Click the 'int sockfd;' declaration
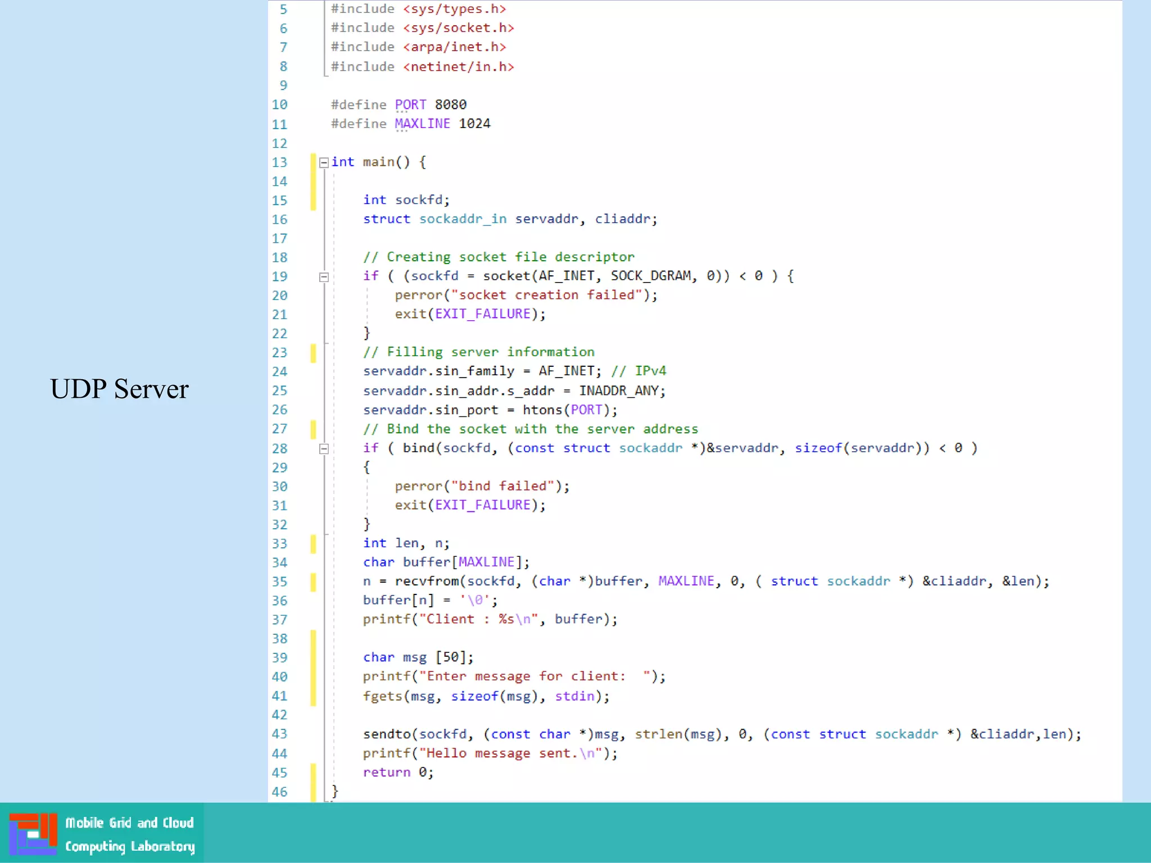1151x863 pixels. click(406, 200)
